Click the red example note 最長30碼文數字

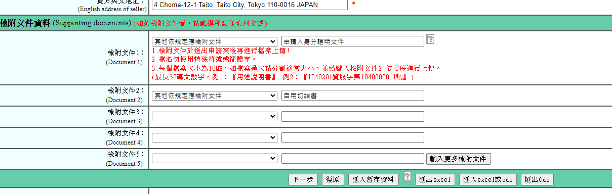(x=283, y=77)
